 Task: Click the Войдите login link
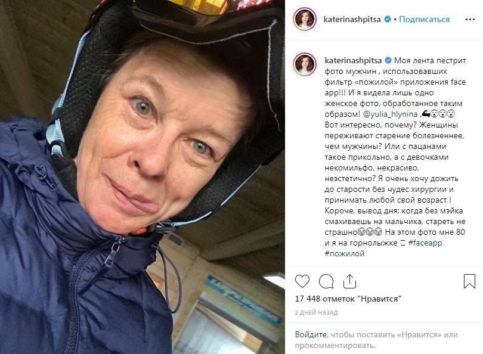coord(311,334)
